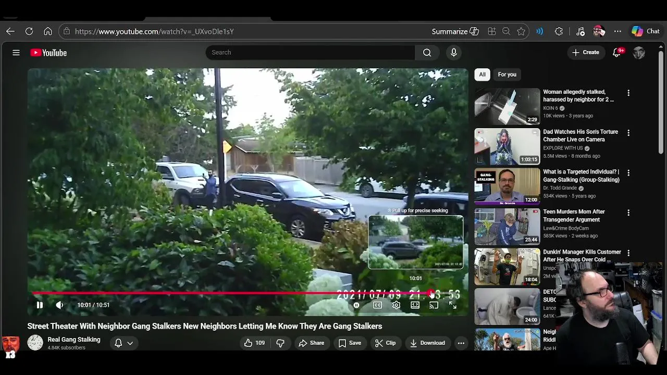The height and width of the screenshot is (375, 667).
Task: Open options menu for Targeted Individual video
Action: pos(628,173)
